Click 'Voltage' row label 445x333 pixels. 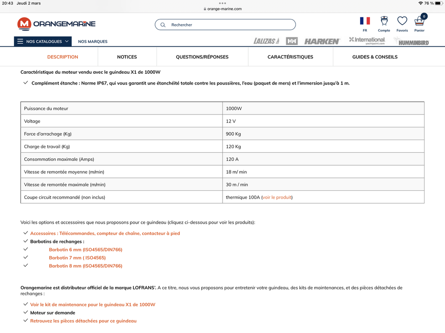click(x=32, y=121)
